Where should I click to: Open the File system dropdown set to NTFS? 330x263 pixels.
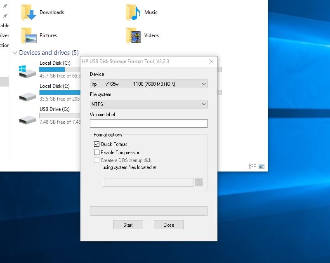tap(148, 104)
